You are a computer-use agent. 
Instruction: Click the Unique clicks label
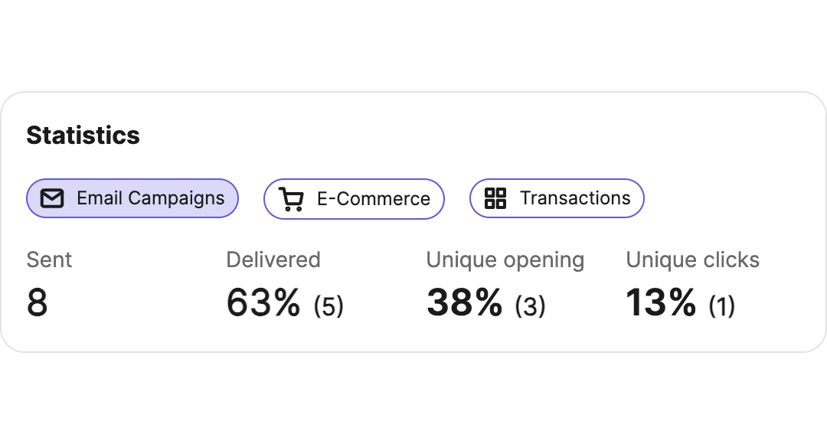[692, 260]
